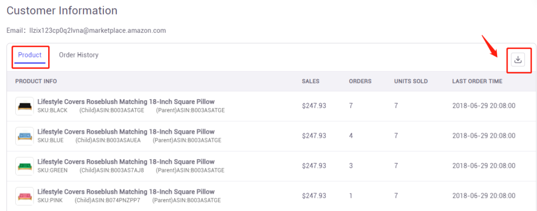Click the download export icon
Viewport: 537px width, 211px height.
(x=518, y=60)
